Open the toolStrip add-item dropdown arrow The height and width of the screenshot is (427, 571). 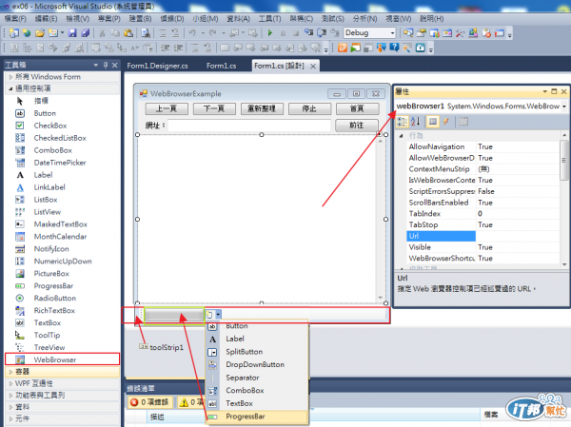pos(218,314)
